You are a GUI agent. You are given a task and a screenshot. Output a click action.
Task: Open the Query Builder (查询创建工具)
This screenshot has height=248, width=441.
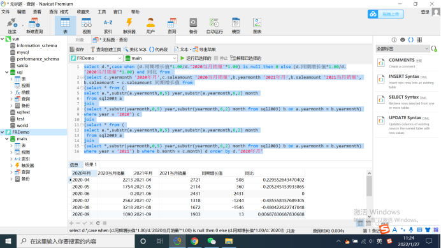(x=105, y=50)
